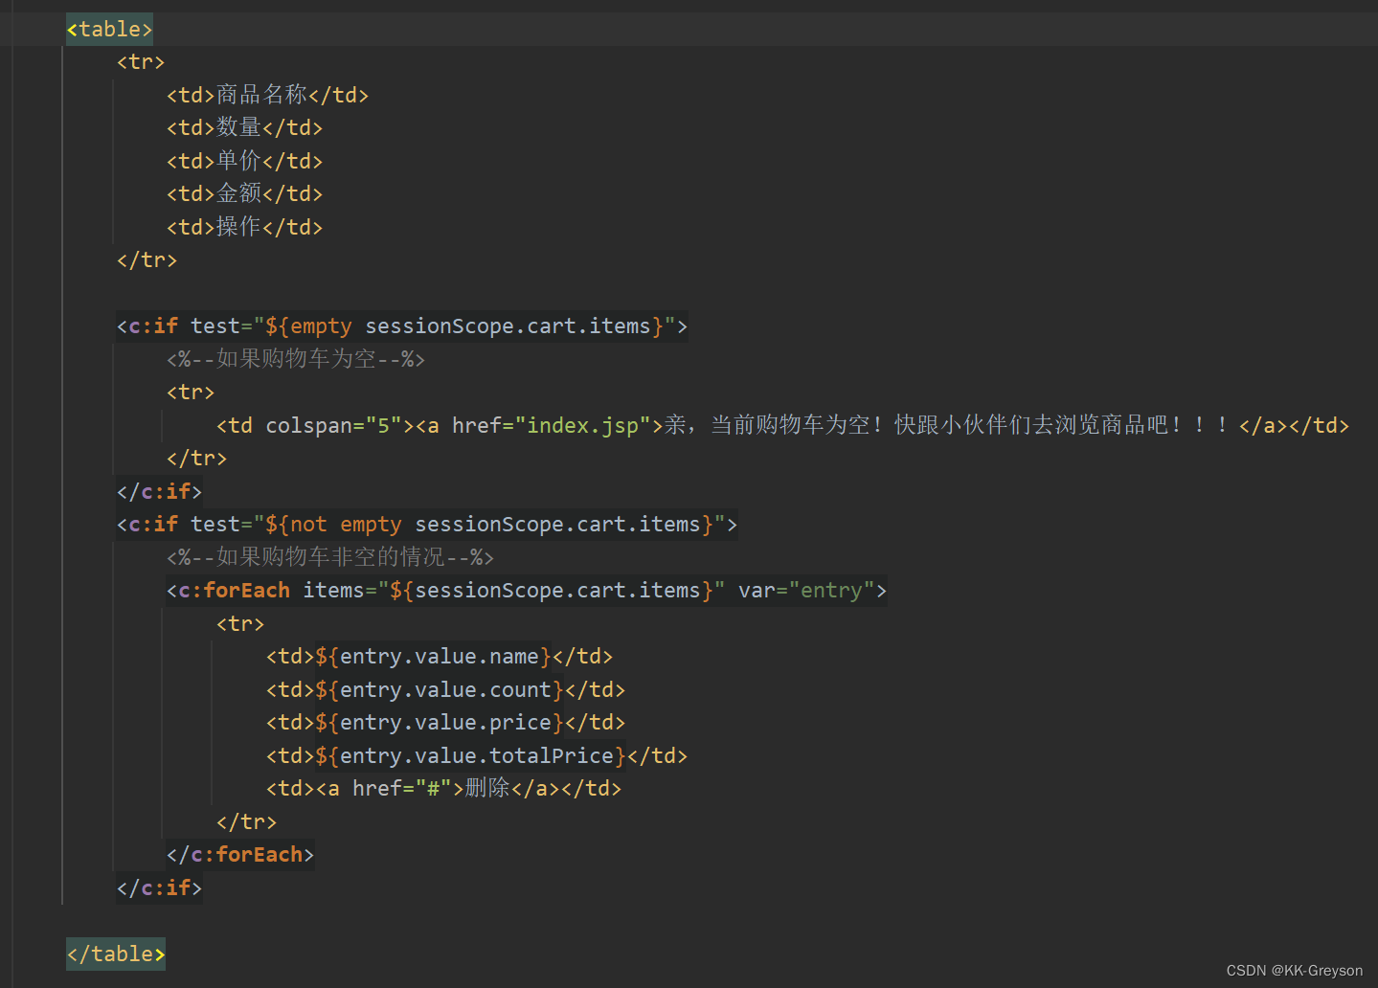
Task: Click the closing </c:forEach> tag
Action: 240,855
